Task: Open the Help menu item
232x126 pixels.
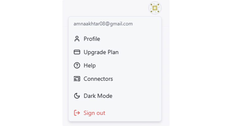Action: (x=89, y=66)
